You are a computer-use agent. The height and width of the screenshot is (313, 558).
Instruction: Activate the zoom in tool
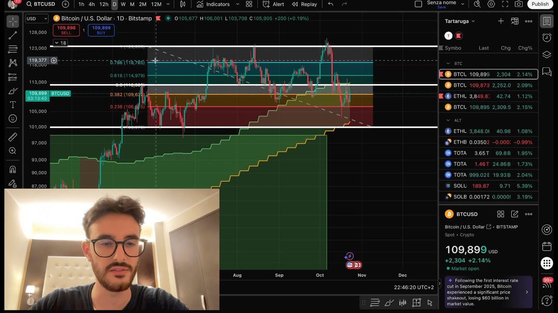13,151
